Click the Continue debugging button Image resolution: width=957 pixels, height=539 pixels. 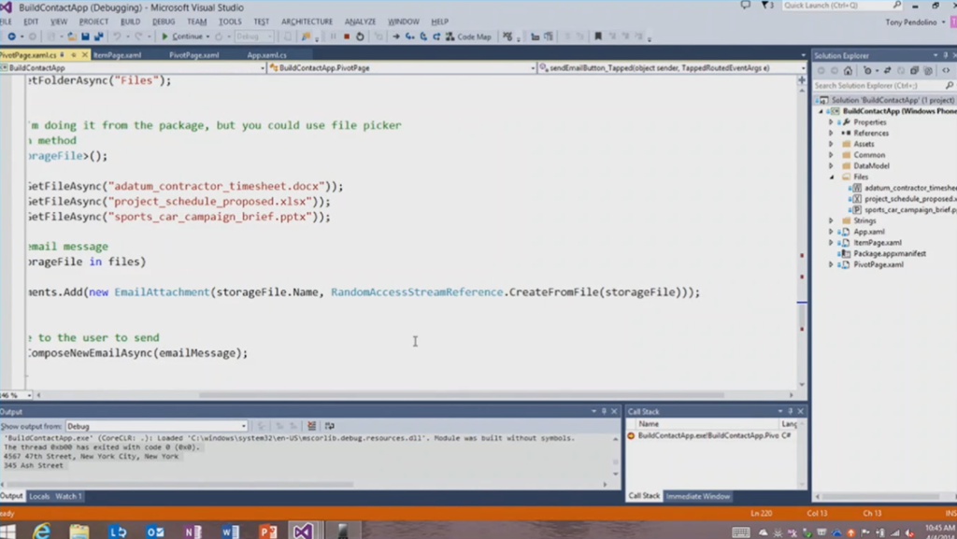pos(182,36)
